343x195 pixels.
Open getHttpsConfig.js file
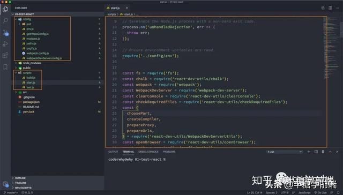(38, 34)
